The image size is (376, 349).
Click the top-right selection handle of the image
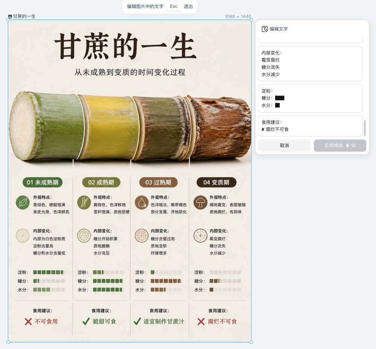coord(251,20)
